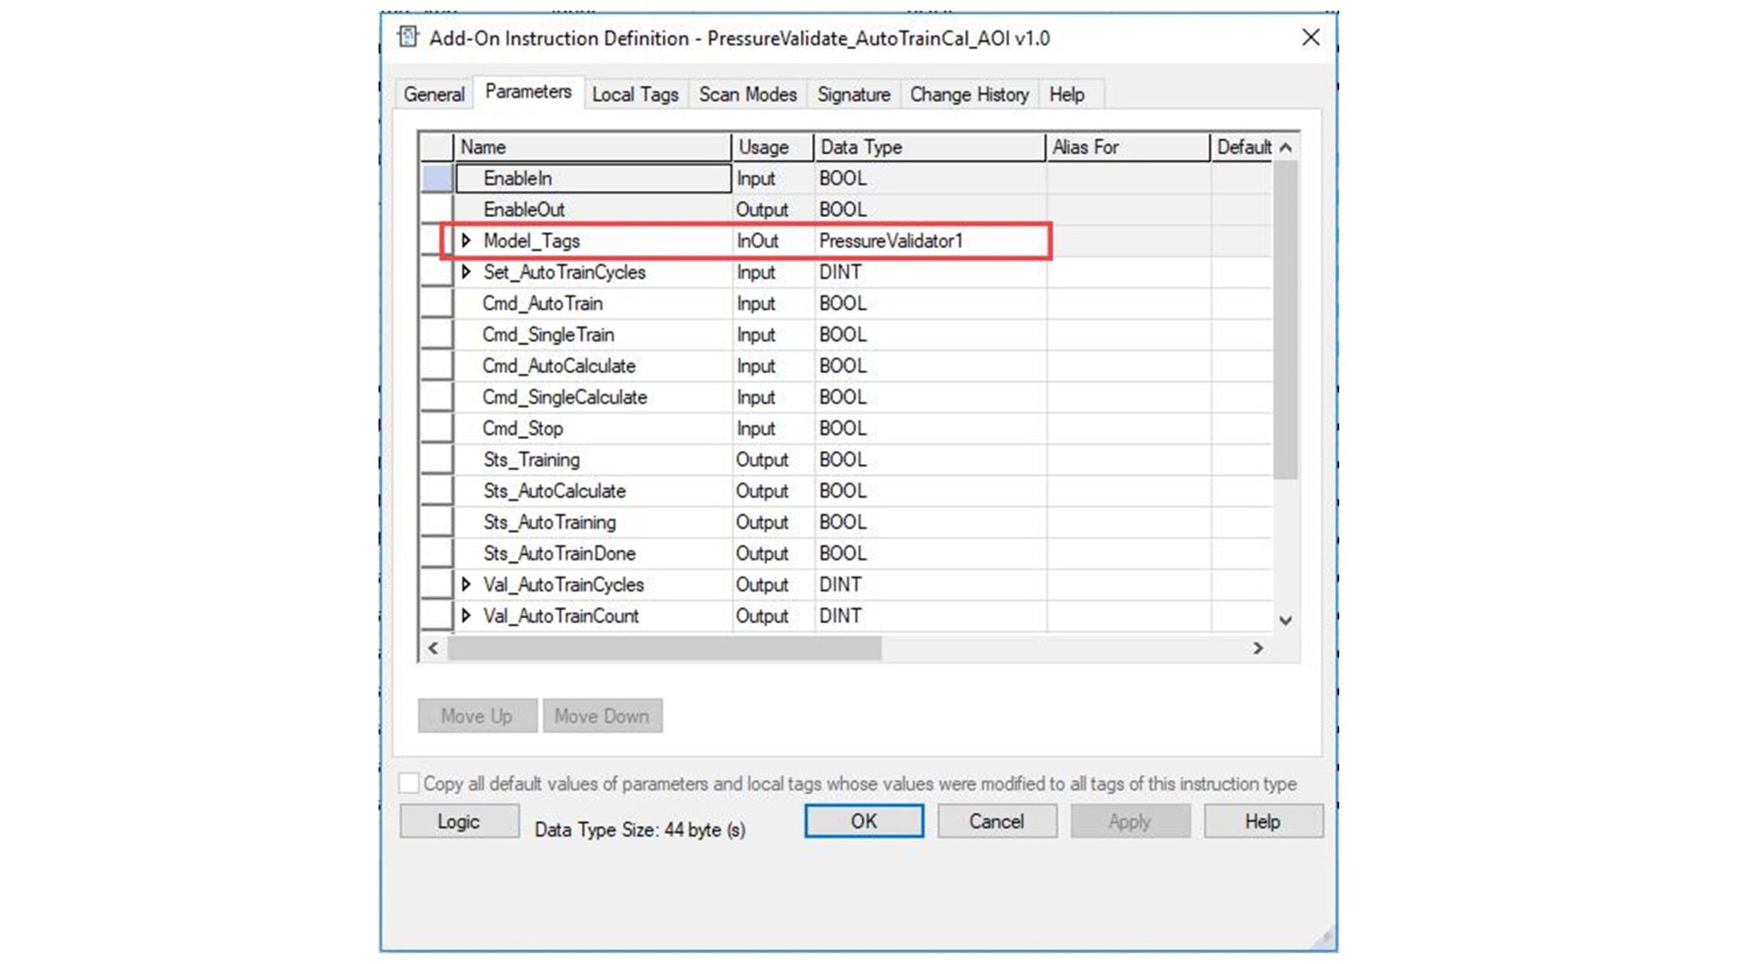
Task: Select the Cmd_Stop parameter name
Action: pos(523,428)
